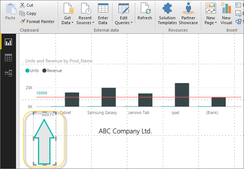
Task: Select the tall ipad revenue bar
Action: (182, 95)
